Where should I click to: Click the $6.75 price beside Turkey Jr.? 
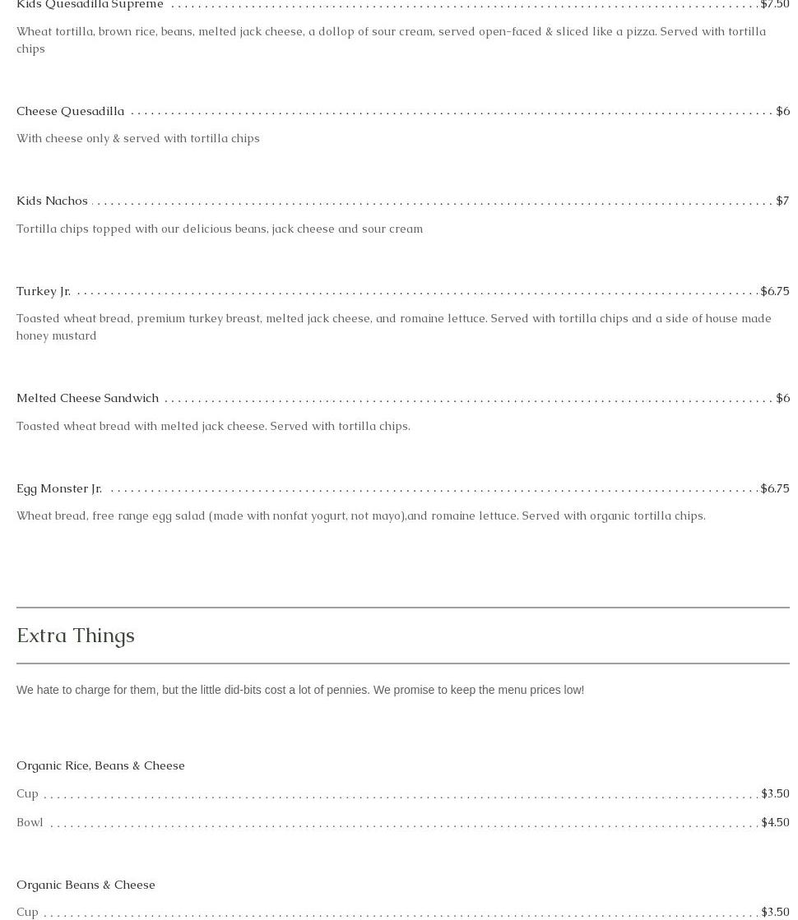click(x=774, y=291)
